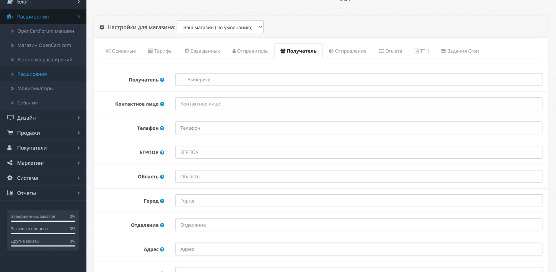Click the share icon for Маркетинг
Image resolution: width=556 pixels, height=272 pixels.
pyautogui.click(x=10, y=163)
